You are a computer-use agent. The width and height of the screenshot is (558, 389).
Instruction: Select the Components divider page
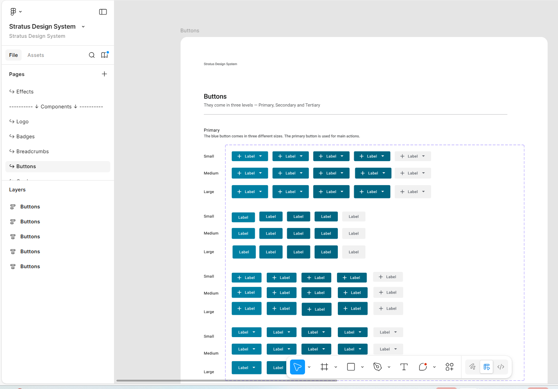click(58, 107)
